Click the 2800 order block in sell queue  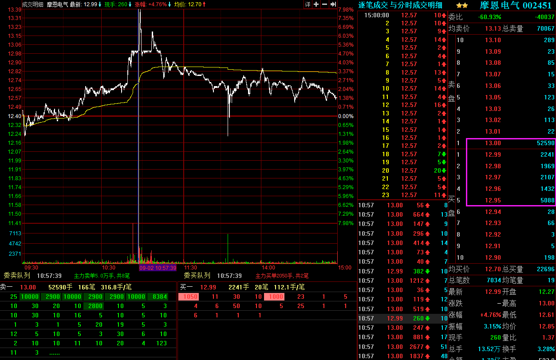pyautogui.click(x=95, y=306)
